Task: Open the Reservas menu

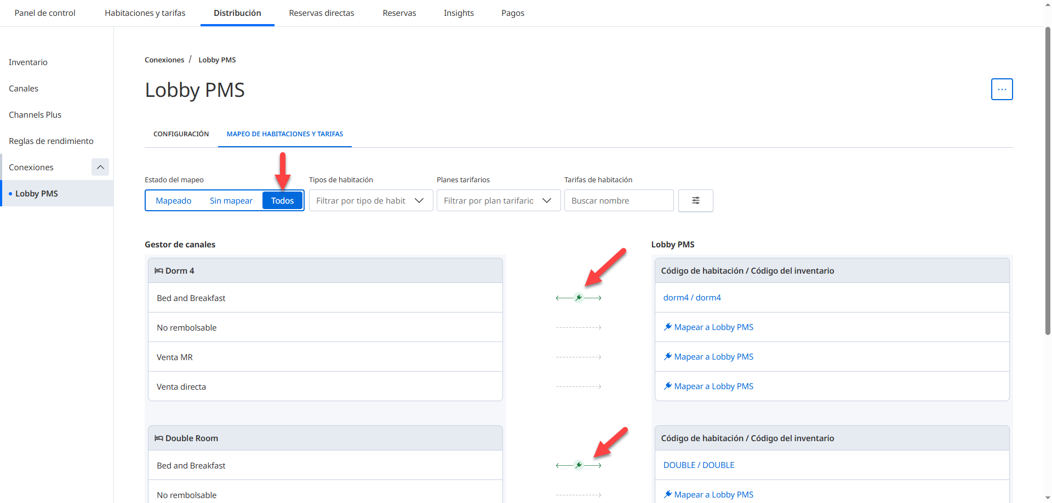Action: (x=399, y=13)
